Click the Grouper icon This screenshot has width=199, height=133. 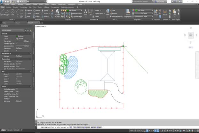tap(156, 12)
